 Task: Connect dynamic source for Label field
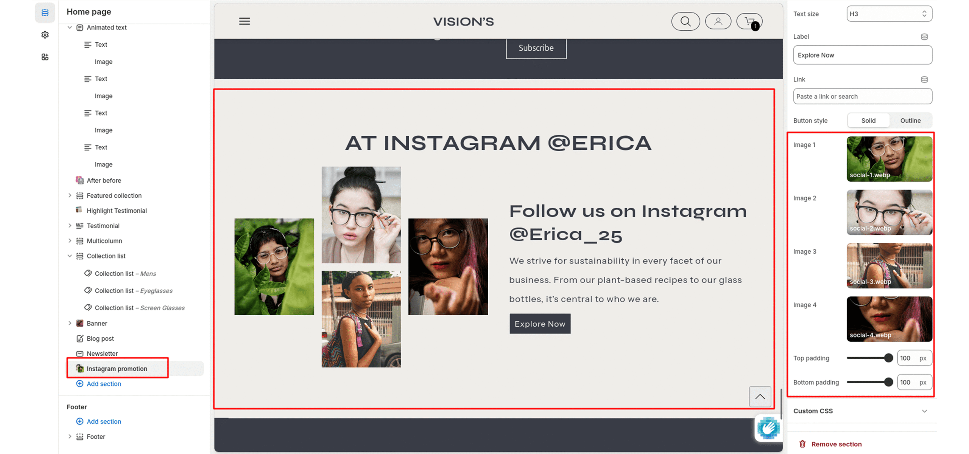coord(924,37)
